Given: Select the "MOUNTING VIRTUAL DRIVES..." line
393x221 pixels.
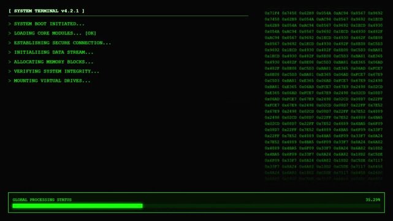Looking at the screenshot, I should [x=50, y=81].
